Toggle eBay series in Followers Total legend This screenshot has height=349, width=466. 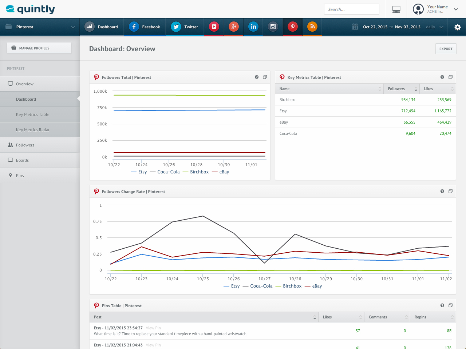point(220,172)
